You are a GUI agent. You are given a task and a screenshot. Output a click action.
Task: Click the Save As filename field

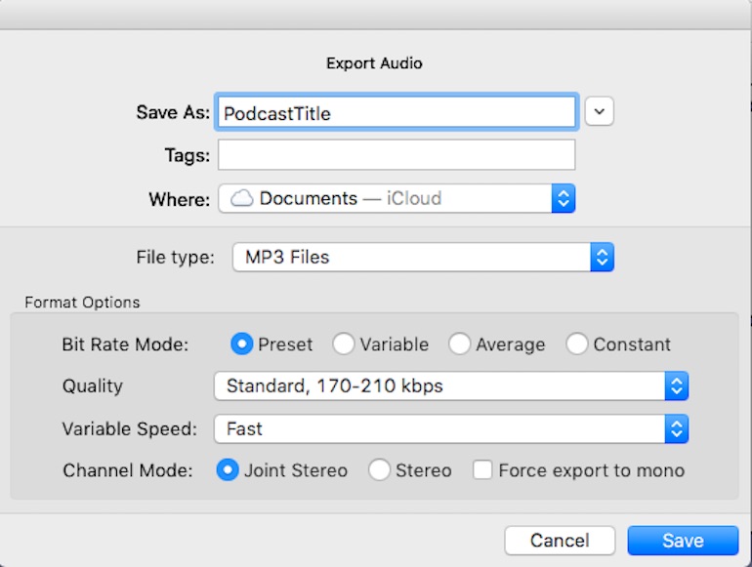(397, 112)
